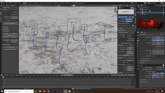Open the clip editor View menu
The height and width of the screenshot is (93, 165).
(x=22, y=5)
